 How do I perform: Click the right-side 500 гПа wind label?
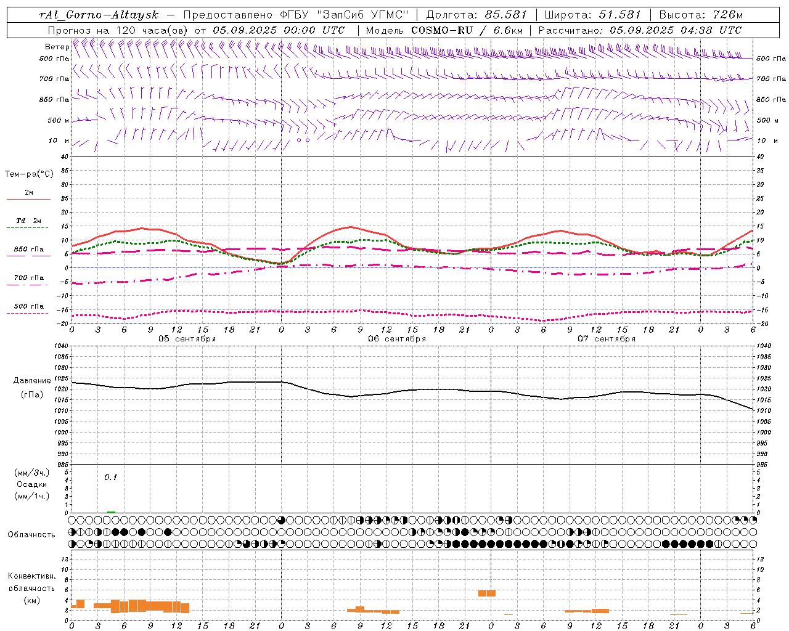coord(771,59)
